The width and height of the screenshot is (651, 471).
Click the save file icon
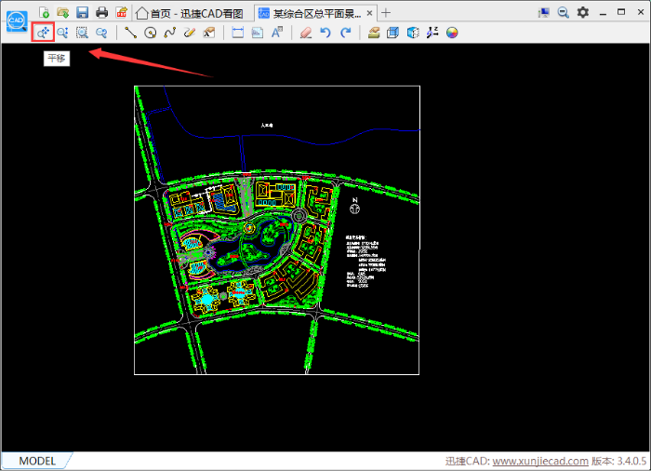coord(82,12)
